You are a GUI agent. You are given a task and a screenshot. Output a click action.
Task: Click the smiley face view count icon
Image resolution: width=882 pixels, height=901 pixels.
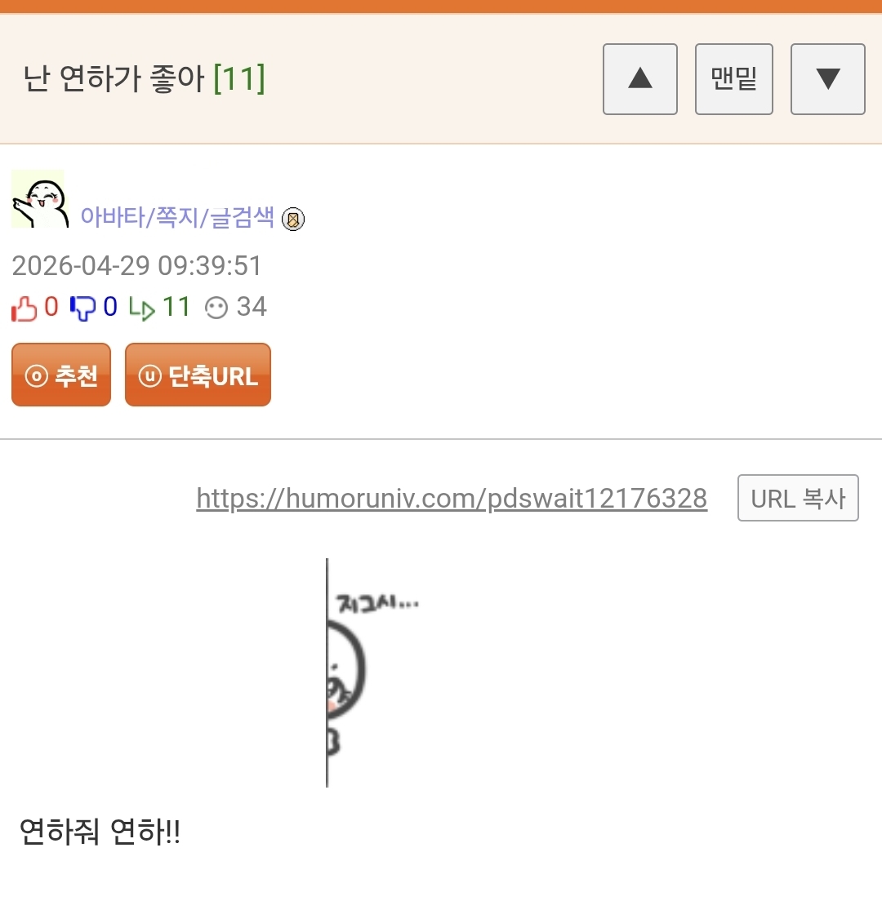pyautogui.click(x=216, y=308)
